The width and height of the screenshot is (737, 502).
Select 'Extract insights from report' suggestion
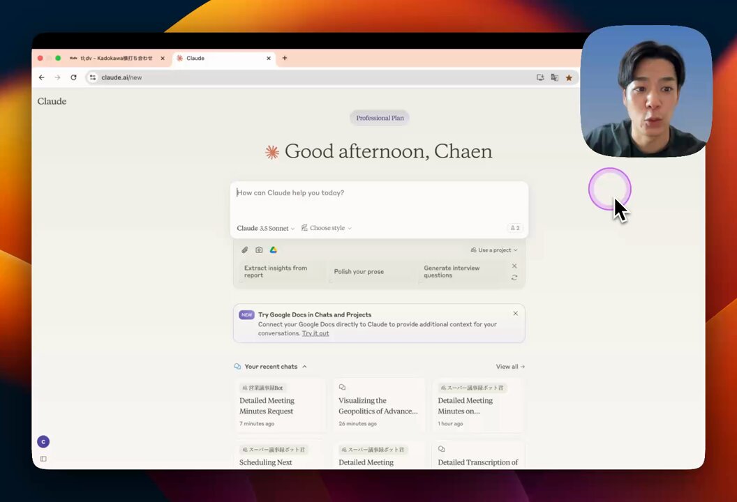pos(282,271)
